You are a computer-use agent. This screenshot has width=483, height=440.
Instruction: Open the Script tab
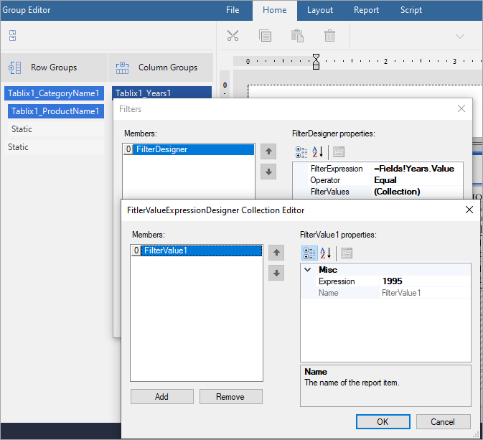pyautogui.click(x=411, y=10)
